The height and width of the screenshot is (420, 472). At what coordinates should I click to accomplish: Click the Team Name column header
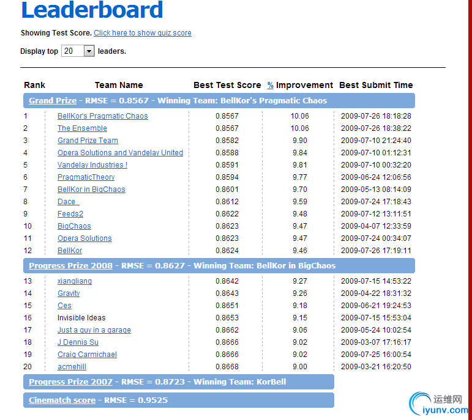click(119, 85)
